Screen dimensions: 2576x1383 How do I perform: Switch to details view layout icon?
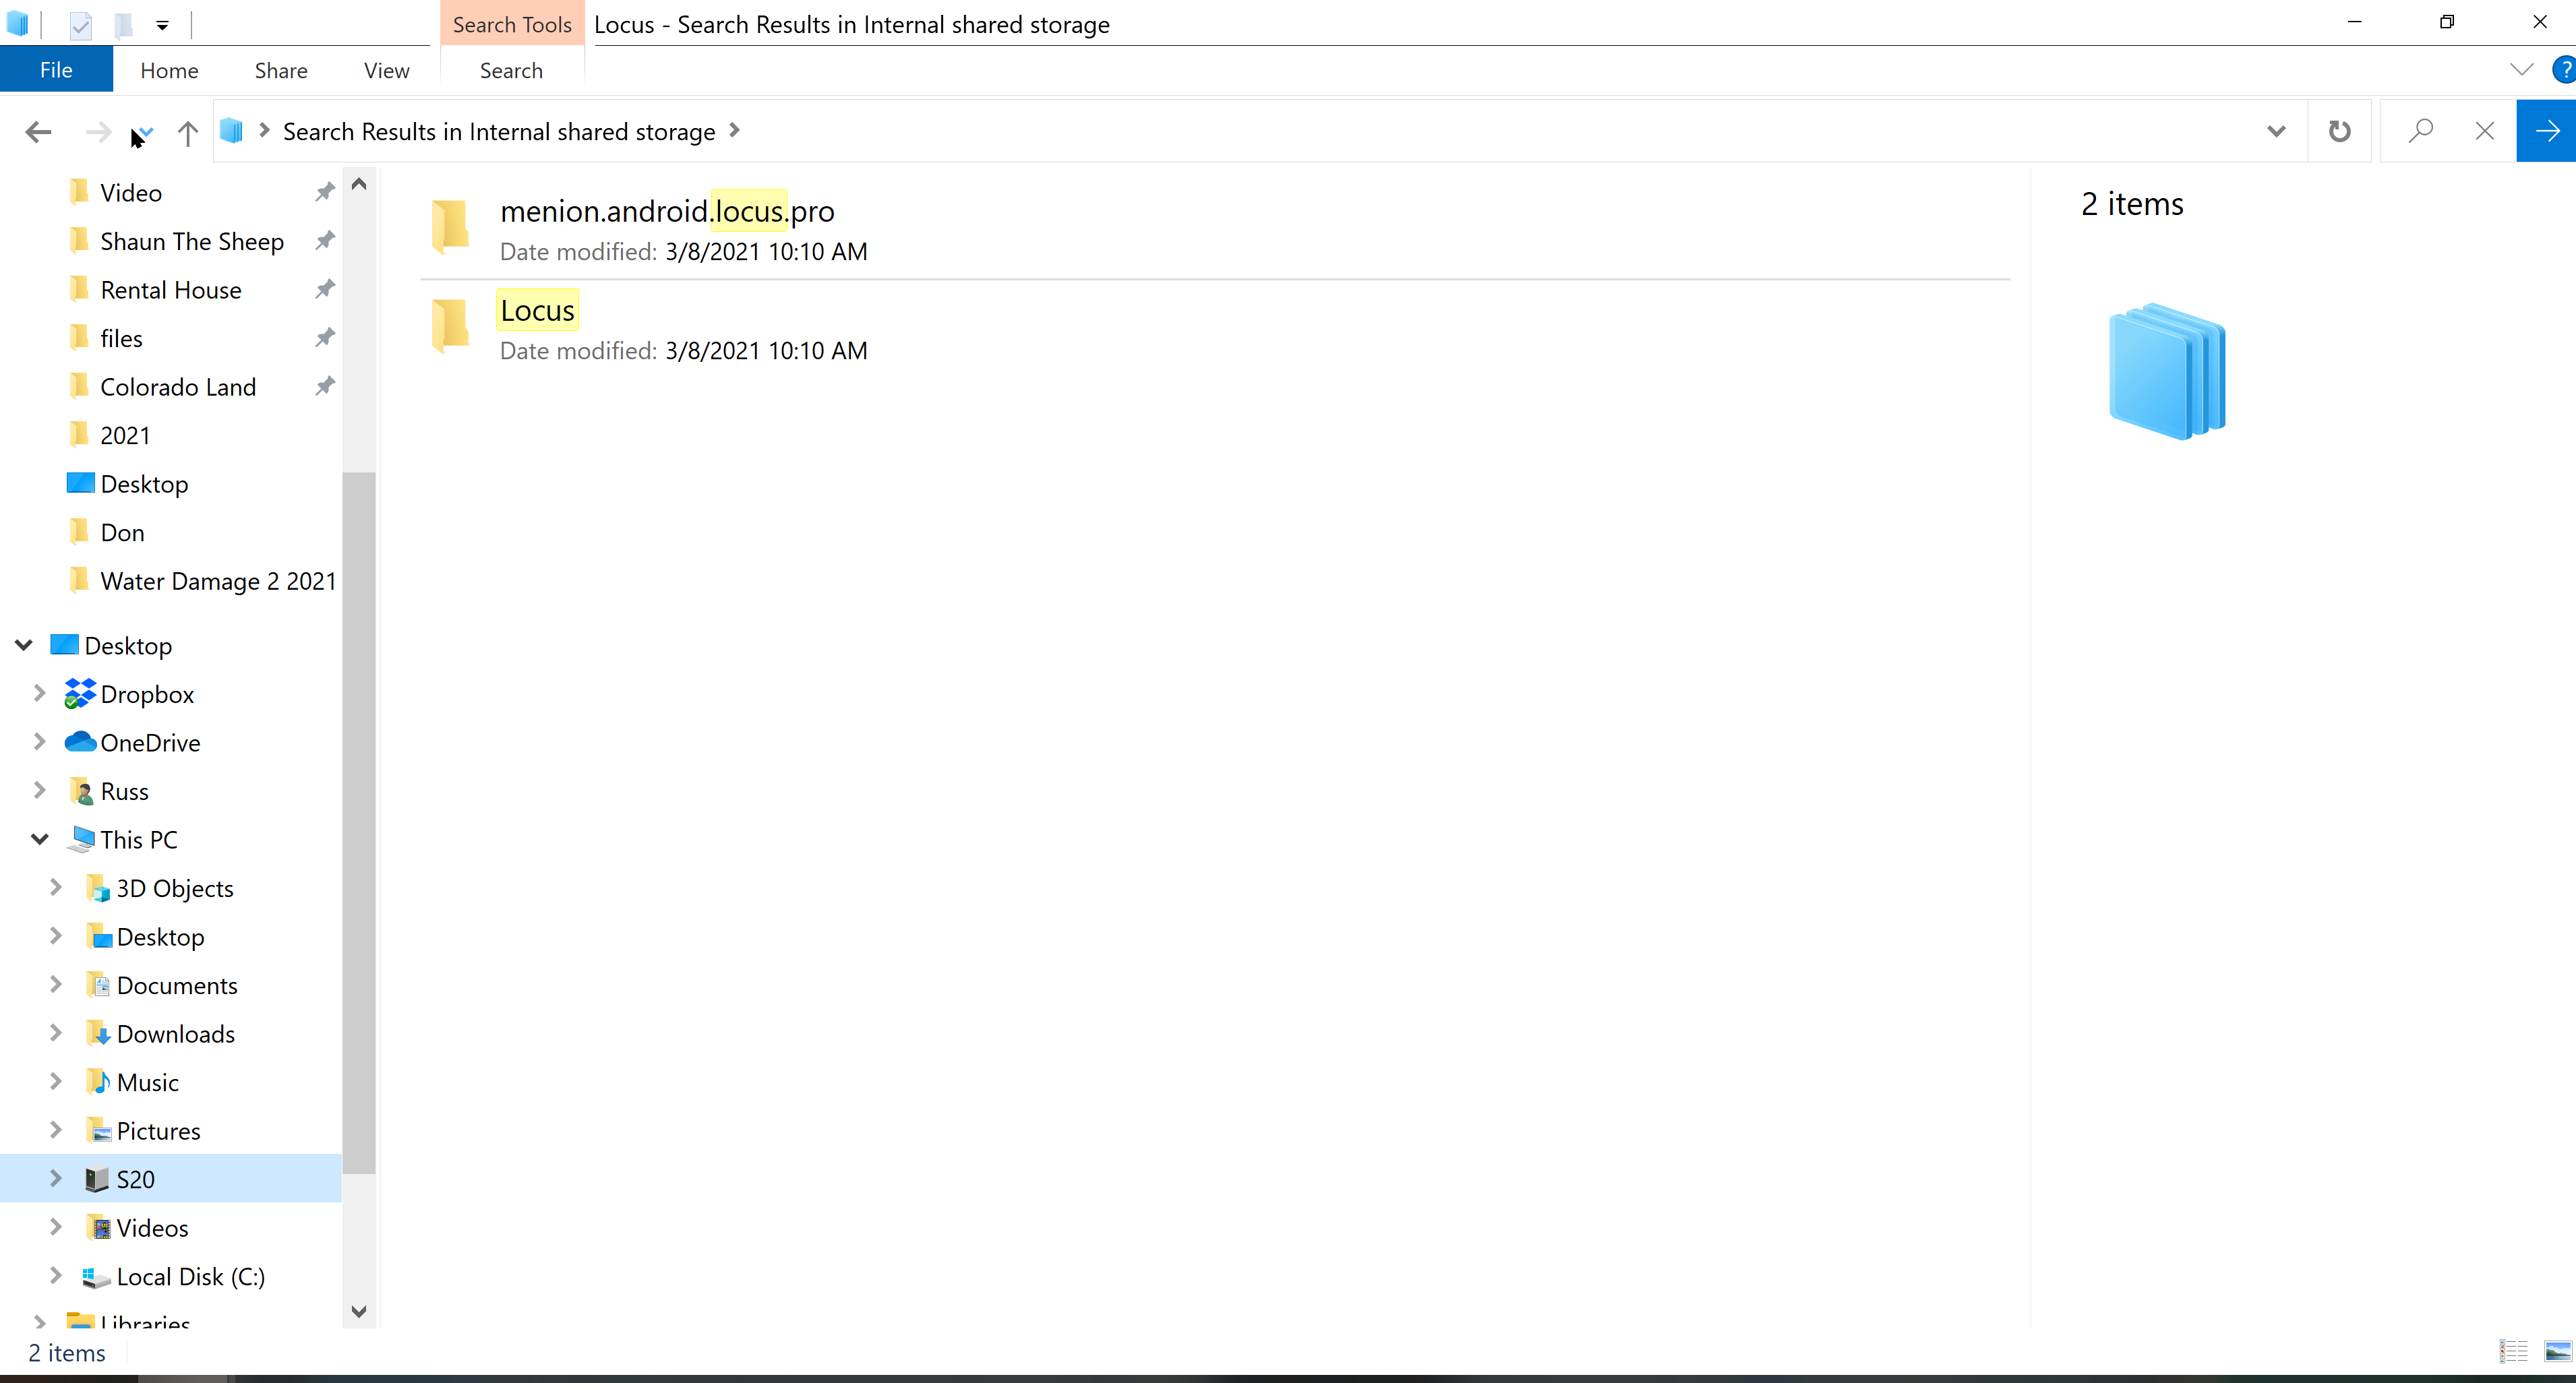point(2513,1351)
